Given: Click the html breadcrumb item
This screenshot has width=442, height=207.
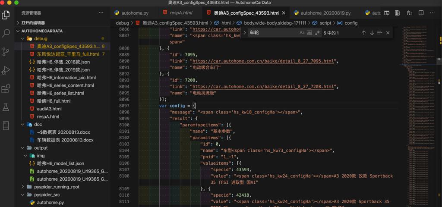Looking at the screenshot, I should [226, 23].
